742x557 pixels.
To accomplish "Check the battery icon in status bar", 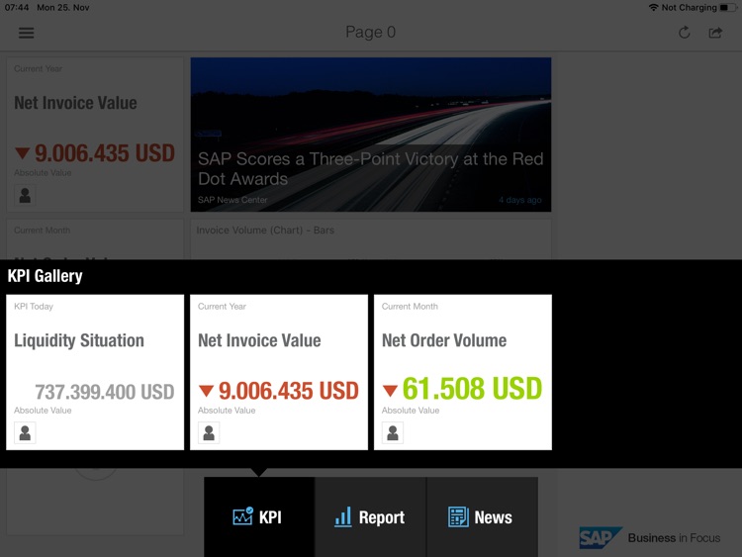I will tap(728, 8).
